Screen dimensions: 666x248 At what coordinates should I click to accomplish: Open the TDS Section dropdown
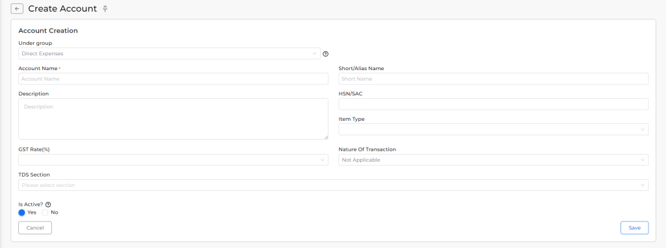point(333,185)
